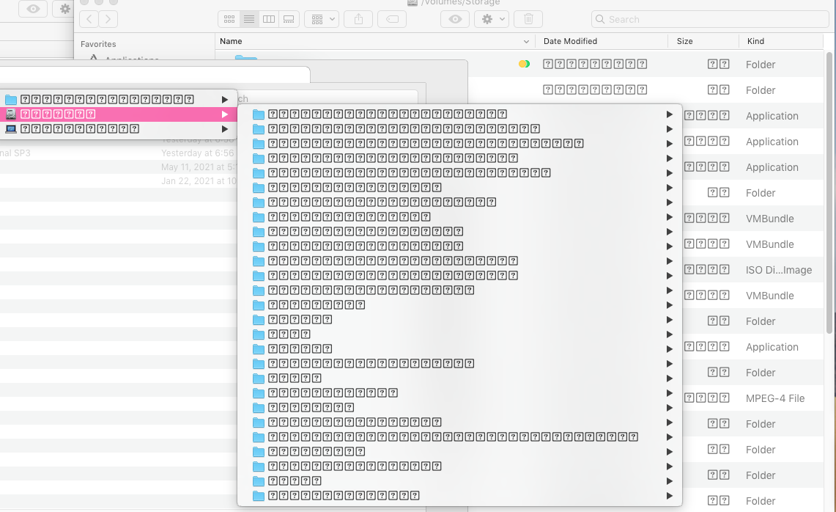Open the topmost folder in the submenu
This screenshot has width=836, height=512.
(459, 114)
